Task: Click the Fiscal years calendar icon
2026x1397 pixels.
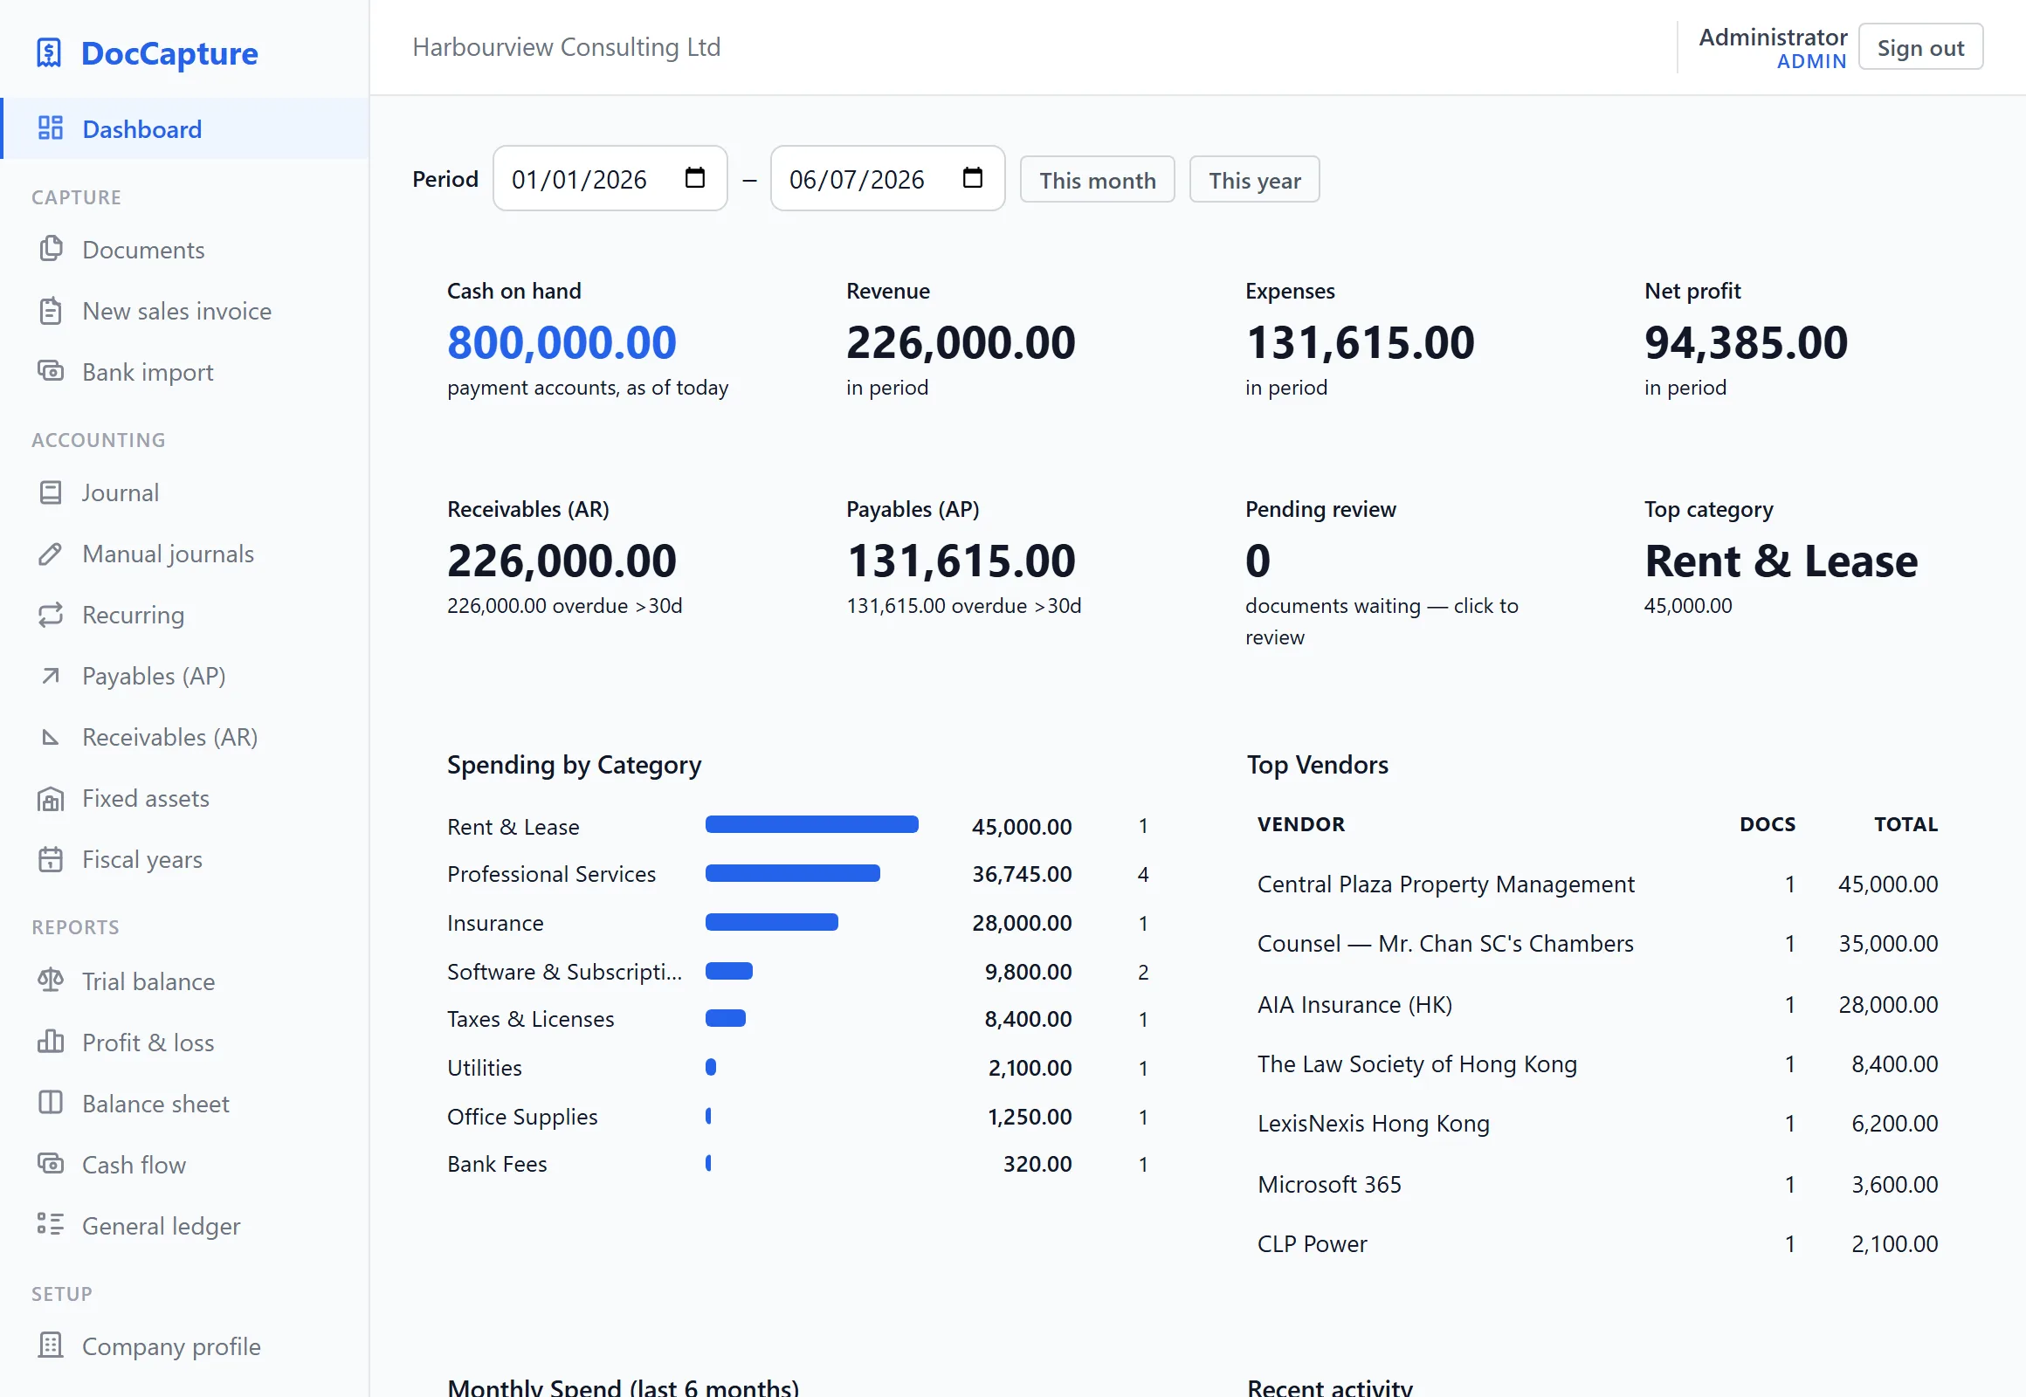Action: (x=51, y=859)
